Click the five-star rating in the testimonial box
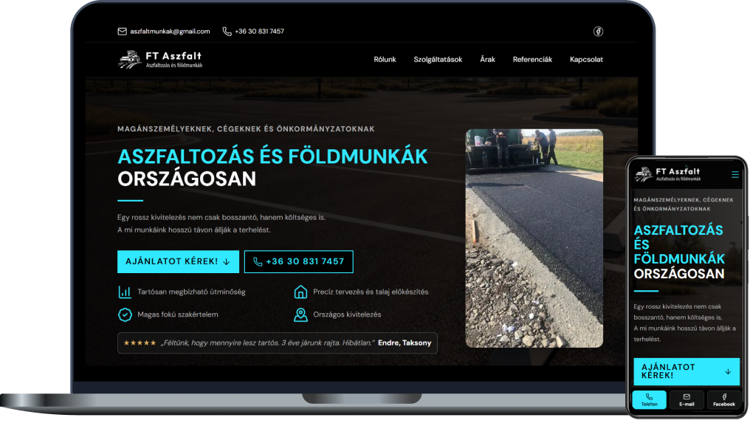Image resolution: width=750 pixels, height=423 pixels. [x=140, y=343]
